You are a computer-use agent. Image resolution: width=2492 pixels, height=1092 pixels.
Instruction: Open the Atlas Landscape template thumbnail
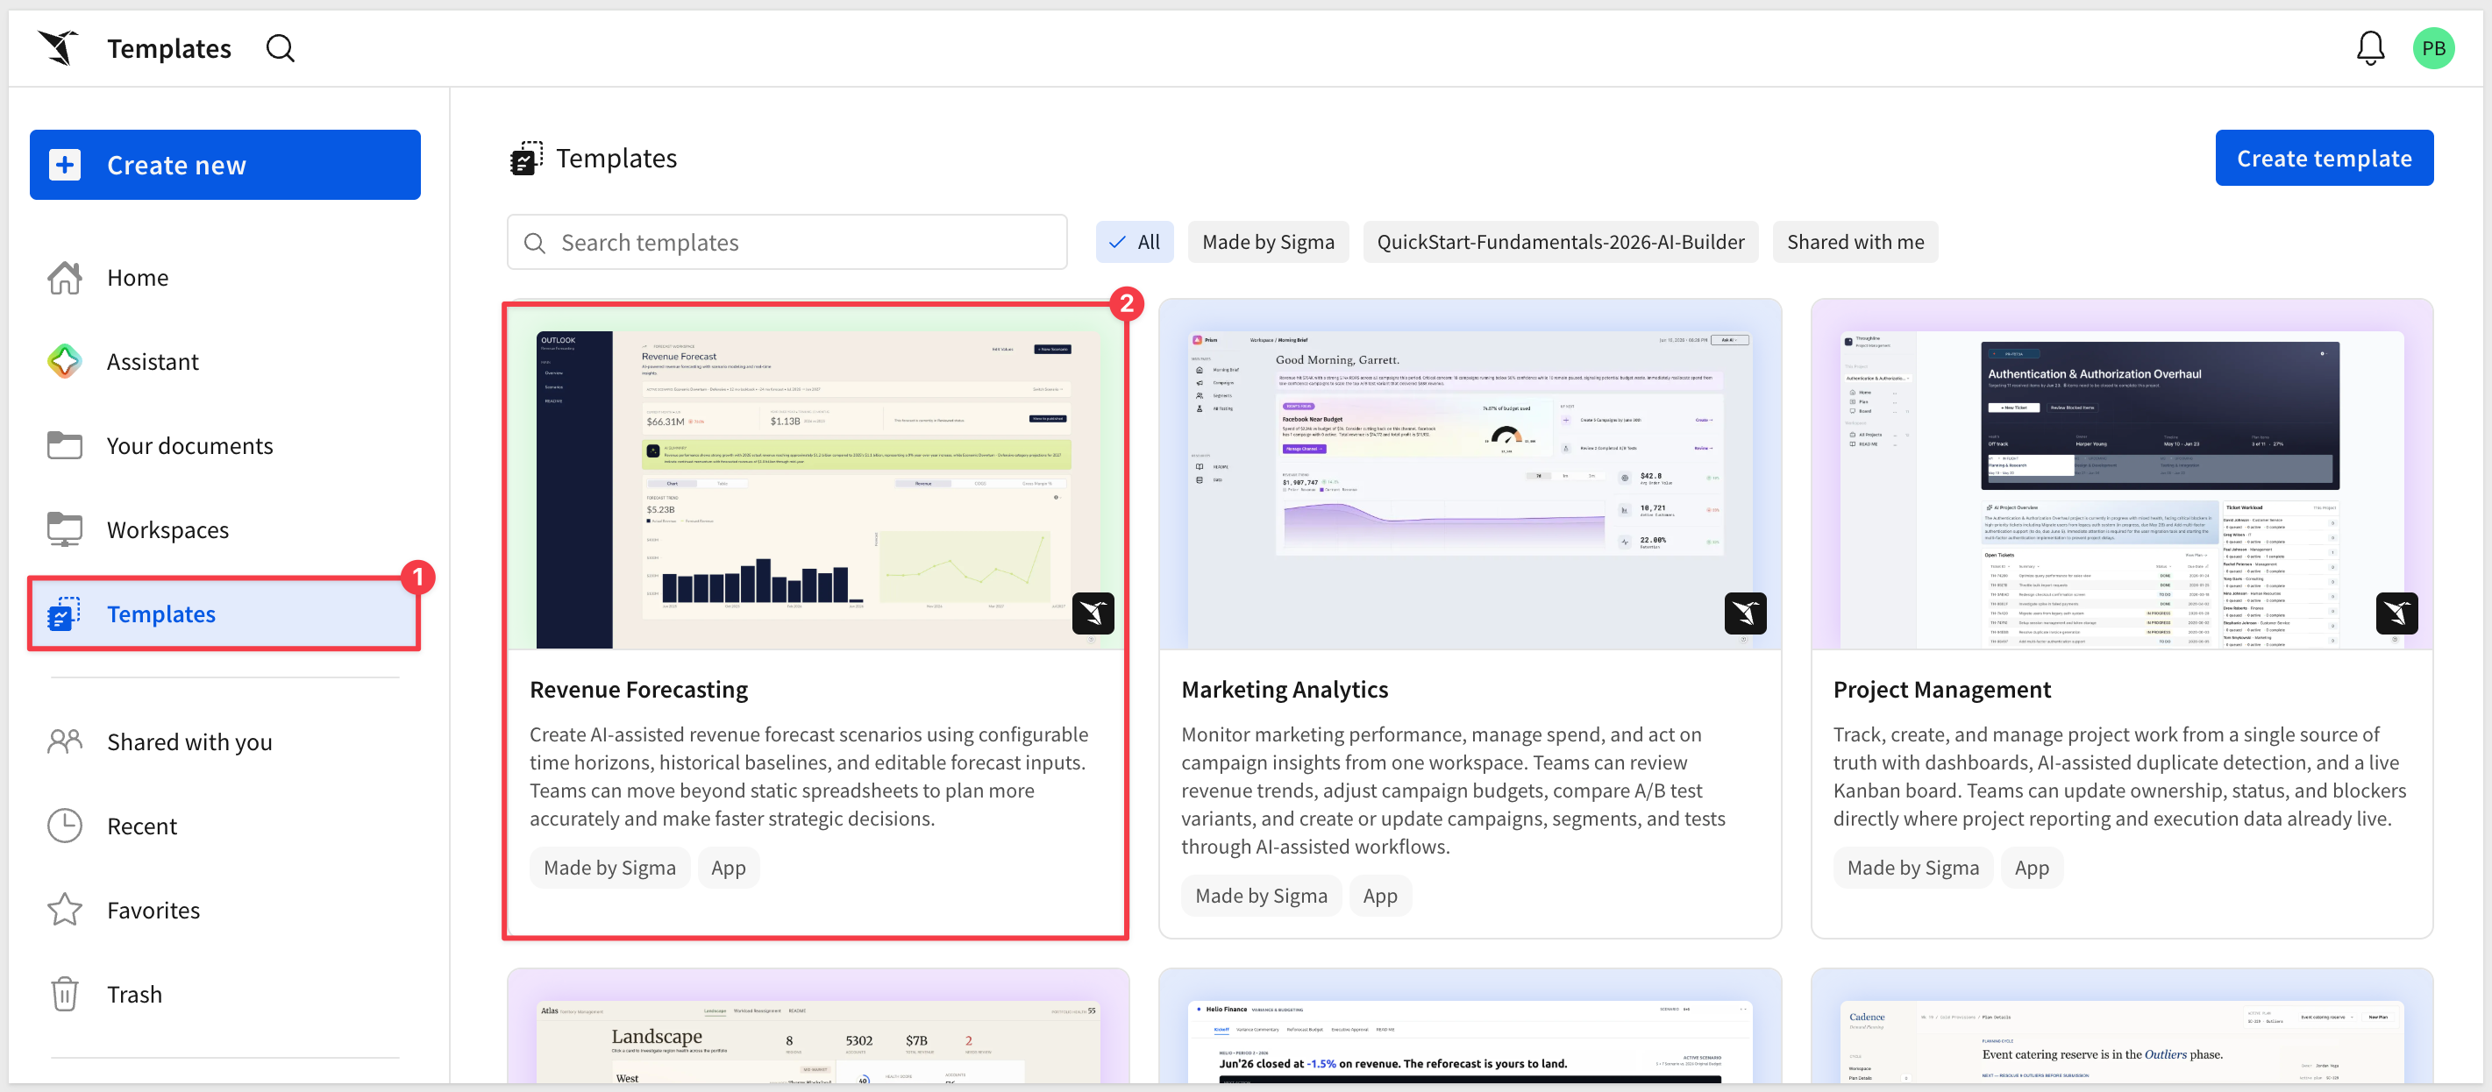point(817,1027)
